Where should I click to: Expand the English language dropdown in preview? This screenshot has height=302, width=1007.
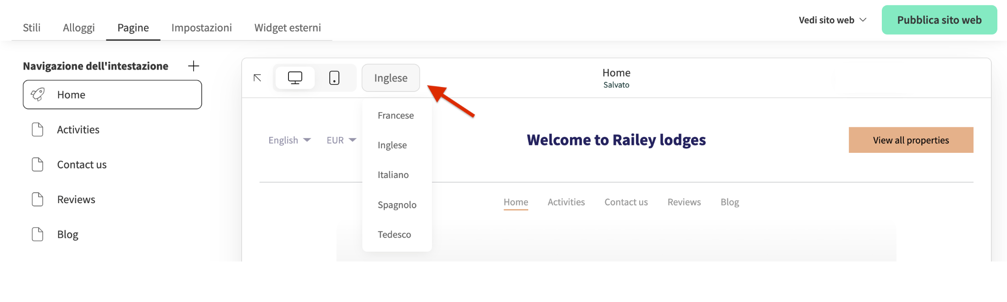[x=289, y=140]
